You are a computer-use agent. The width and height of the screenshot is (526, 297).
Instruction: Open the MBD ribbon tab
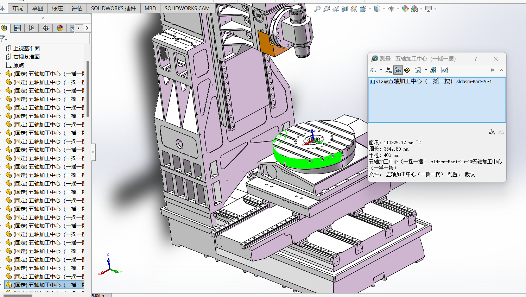point(150,8)
